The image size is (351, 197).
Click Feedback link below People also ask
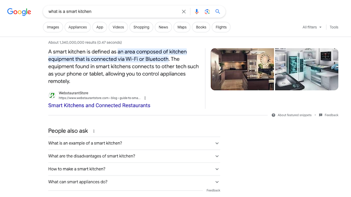213,190
